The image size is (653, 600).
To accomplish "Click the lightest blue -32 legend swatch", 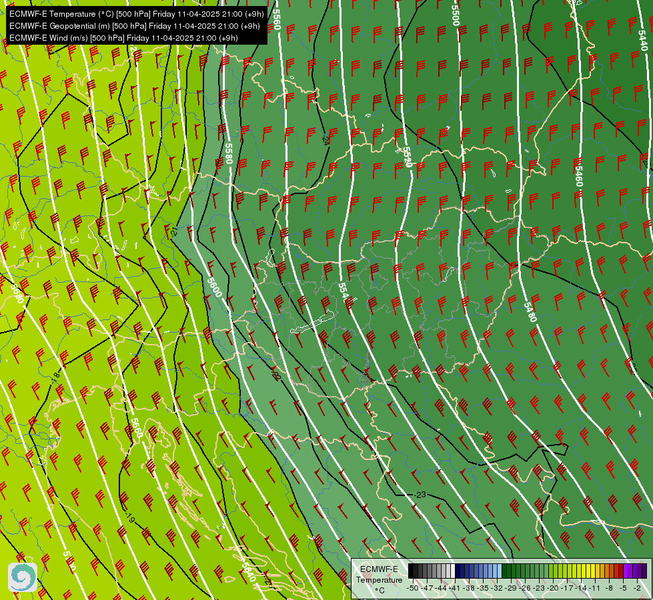I will [x=500, y=571].
